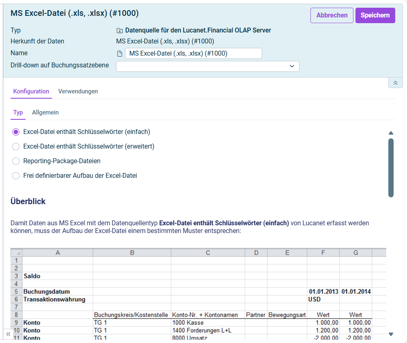Image resolution: width=407 pixels, height=343 pixels.
Task: Select Schlüsselwörter (erweitert) radio option
Action: (16, 147)
